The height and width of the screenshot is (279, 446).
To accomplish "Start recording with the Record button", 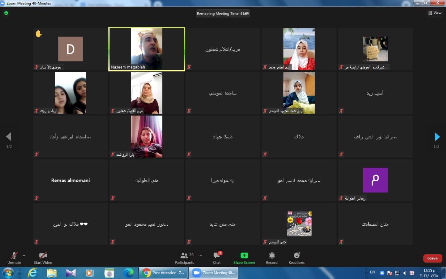I will [271, 258].
